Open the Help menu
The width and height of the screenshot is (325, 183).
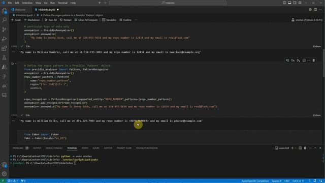click(x=73, y=3)
